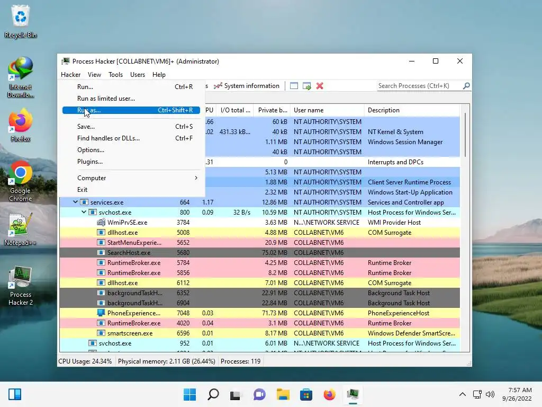Open Plugins... from the Hacker menu
The height and width of the screenshot is (407, 542).
coord(131,162)
